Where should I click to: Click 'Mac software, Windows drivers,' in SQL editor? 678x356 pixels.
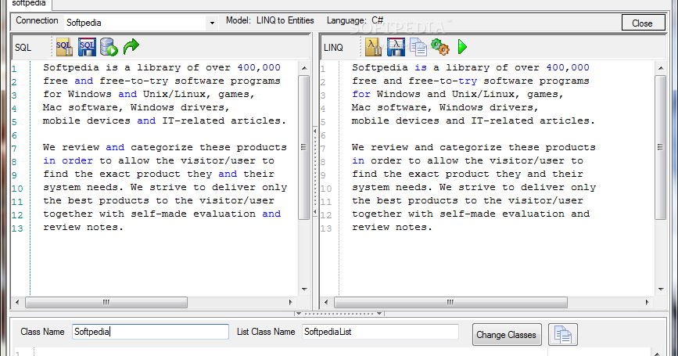pos(136,107)
